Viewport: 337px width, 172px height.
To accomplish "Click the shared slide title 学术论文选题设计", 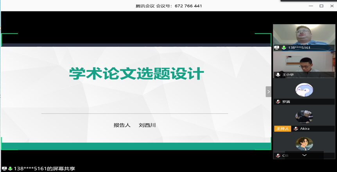I will (x=136, y=74).
